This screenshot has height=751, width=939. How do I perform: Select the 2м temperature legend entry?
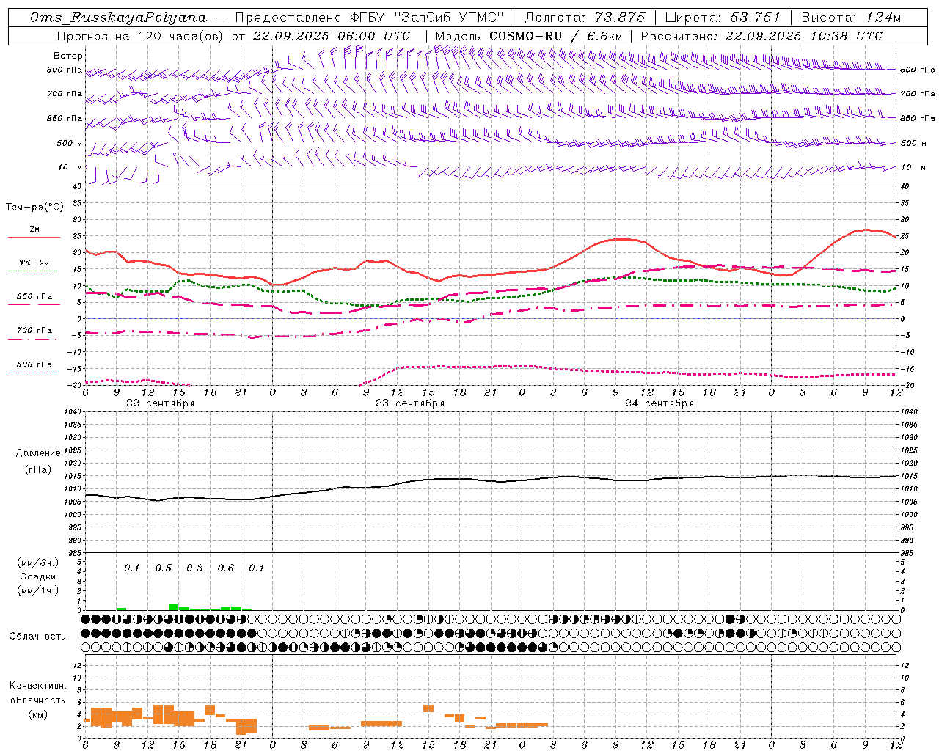(x=34, y=230)
